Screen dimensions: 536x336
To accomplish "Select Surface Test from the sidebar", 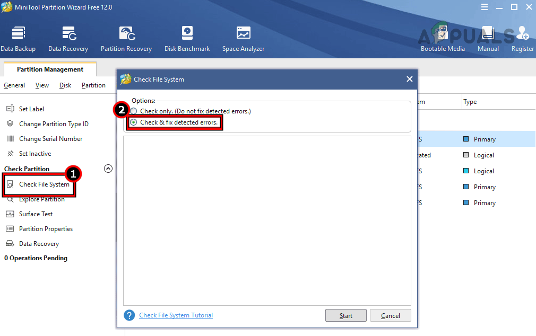I will click(x=36, y=214).
